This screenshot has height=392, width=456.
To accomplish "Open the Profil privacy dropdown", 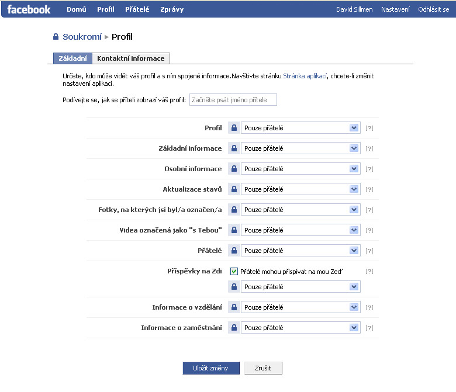I will coord(300,128).
